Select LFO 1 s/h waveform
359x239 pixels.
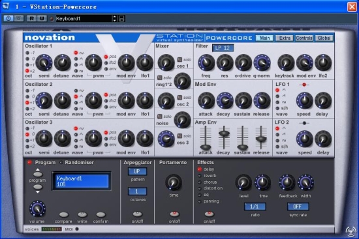point(277,108)
